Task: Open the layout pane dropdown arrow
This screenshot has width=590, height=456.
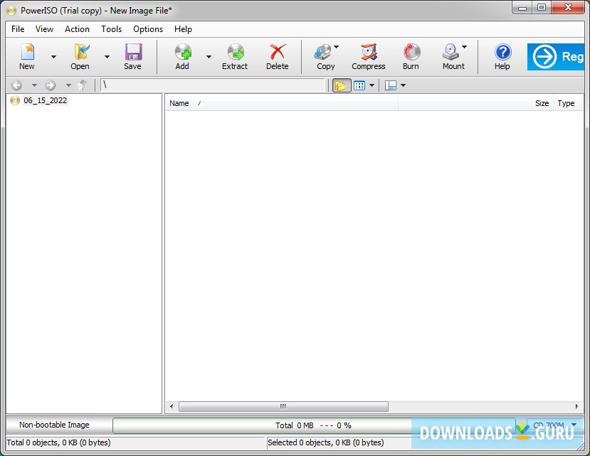Action: click(x=403, y=85)
